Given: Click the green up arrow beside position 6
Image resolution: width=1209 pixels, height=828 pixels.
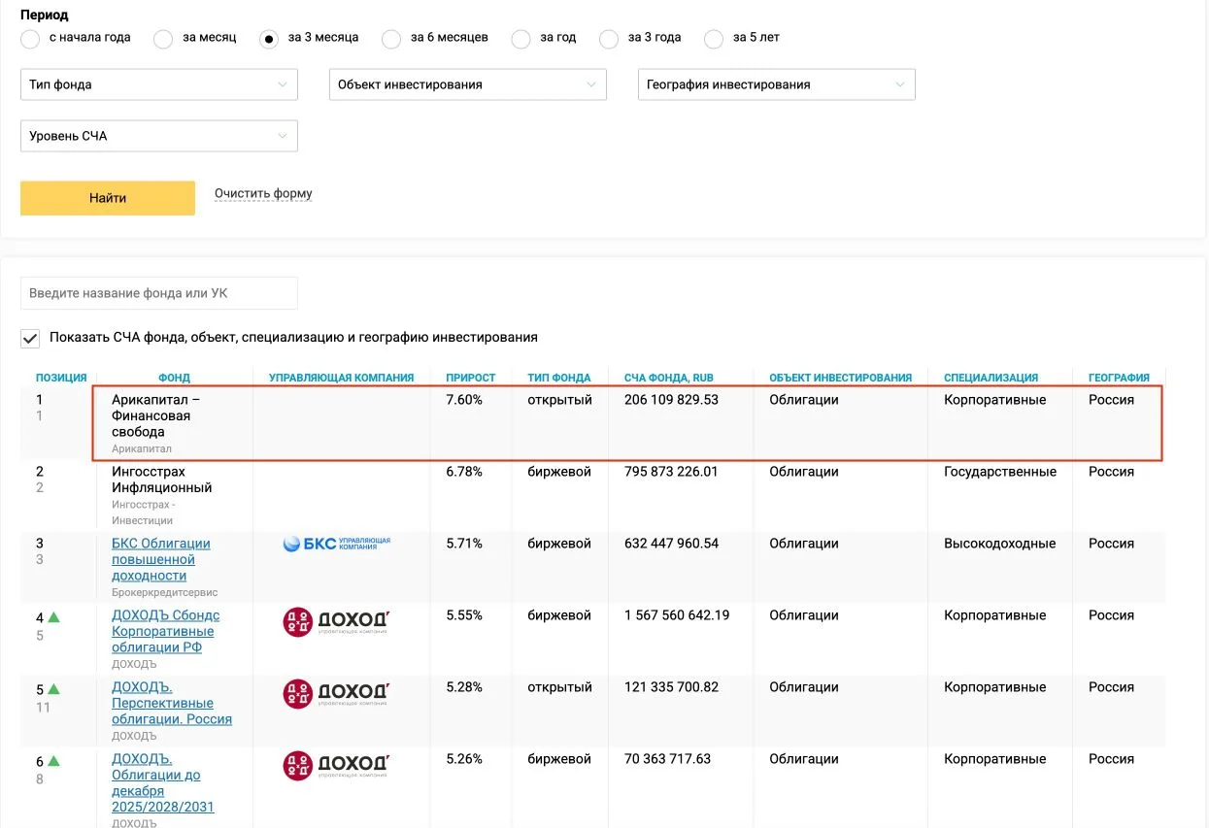Looking at the screenshot, I should (54, 761).
